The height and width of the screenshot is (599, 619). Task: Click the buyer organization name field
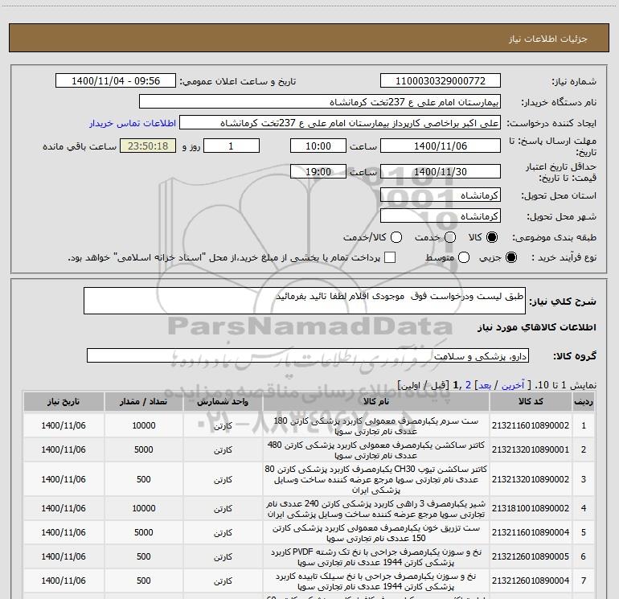coord(320,101)
